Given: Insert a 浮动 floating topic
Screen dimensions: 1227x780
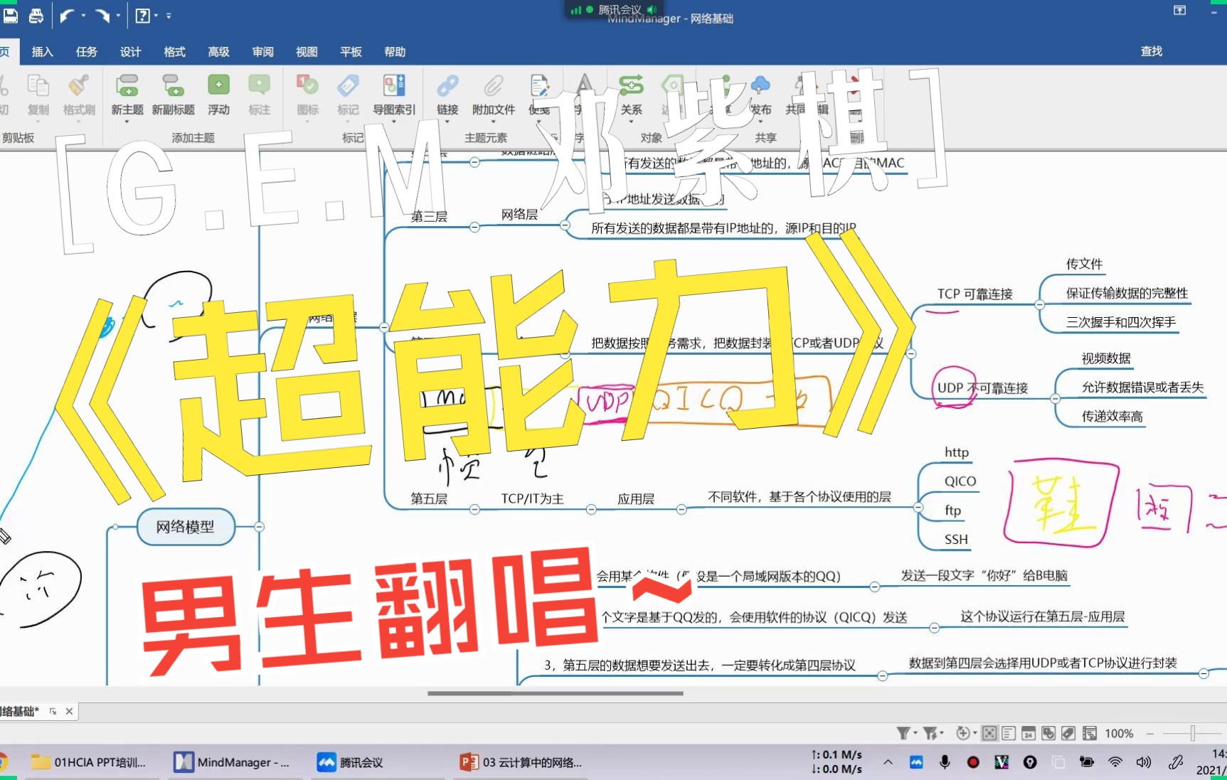Looking at the screenshot, I should (218, 95).
